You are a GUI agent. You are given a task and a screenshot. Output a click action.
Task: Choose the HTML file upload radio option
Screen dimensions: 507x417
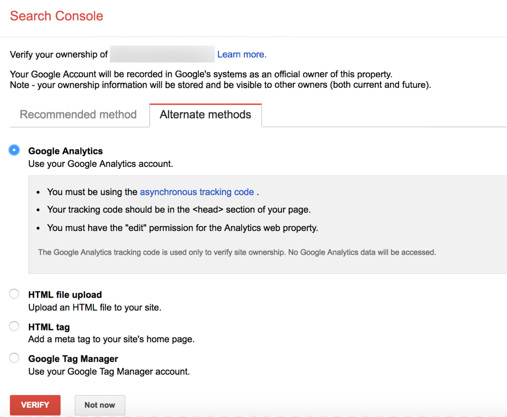point(14,294)
